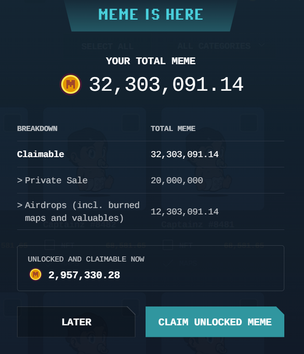The height and width of the screenshot is (354, 304).
Task: Open the All Categories dropdown
Action: coord(220,46)
